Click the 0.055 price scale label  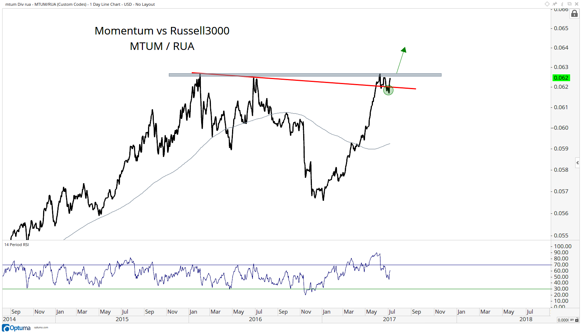pyautogui.click(x=561, y=236)
